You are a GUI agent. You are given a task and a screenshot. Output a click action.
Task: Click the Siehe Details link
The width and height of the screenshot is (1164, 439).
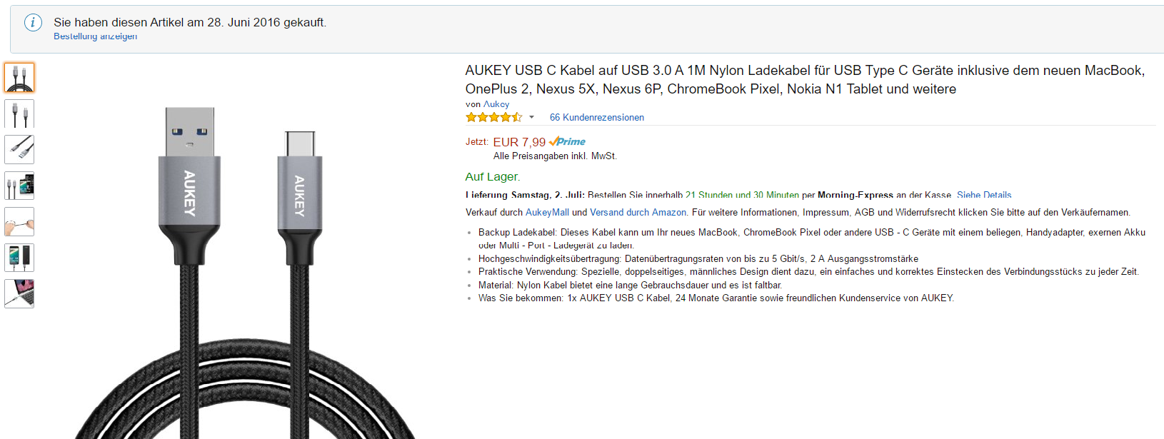984,195
